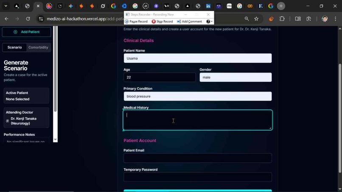The height and width of the screenshot is (192, 342).
Task: Open the Add Patient sidebar button
Action: pos(26,32)
